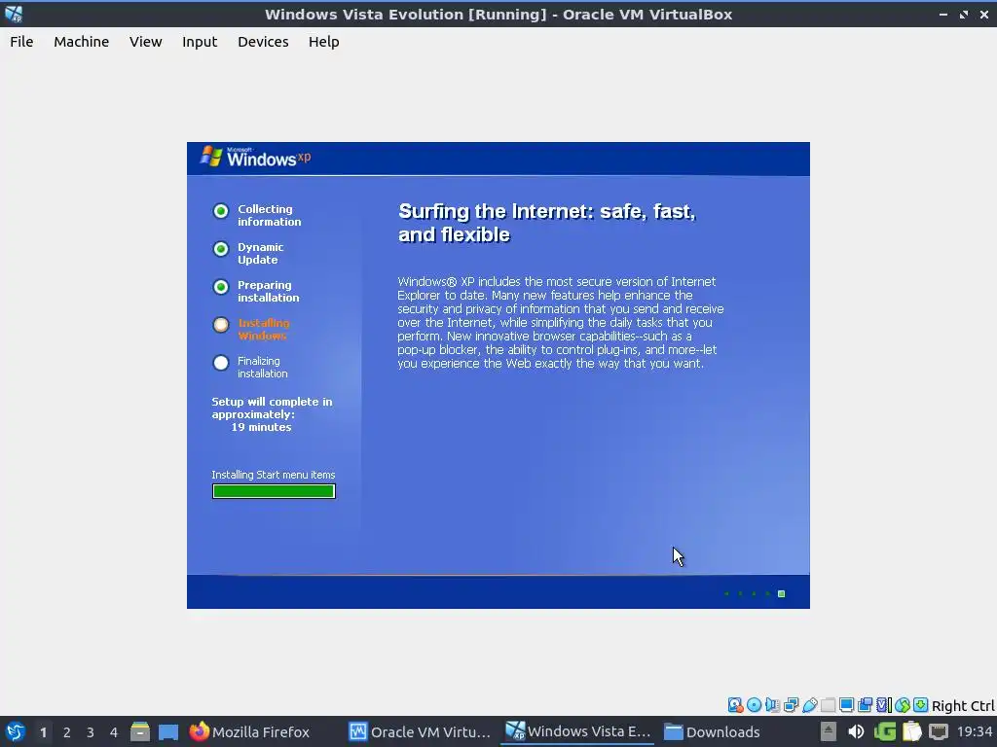The height and width of the screenshot is (747, 997).
Task: Click the bright green square page indicator
Action: [782, 594]
